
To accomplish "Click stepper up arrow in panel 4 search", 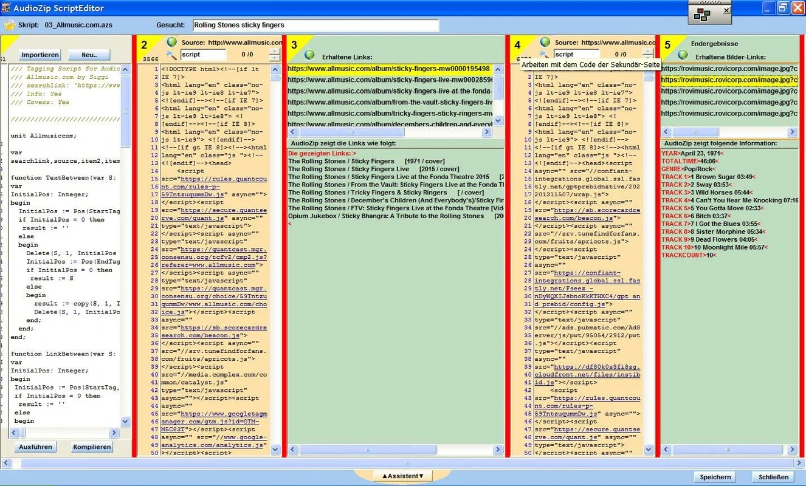I will pyautogui.click(x=648, y=52).
